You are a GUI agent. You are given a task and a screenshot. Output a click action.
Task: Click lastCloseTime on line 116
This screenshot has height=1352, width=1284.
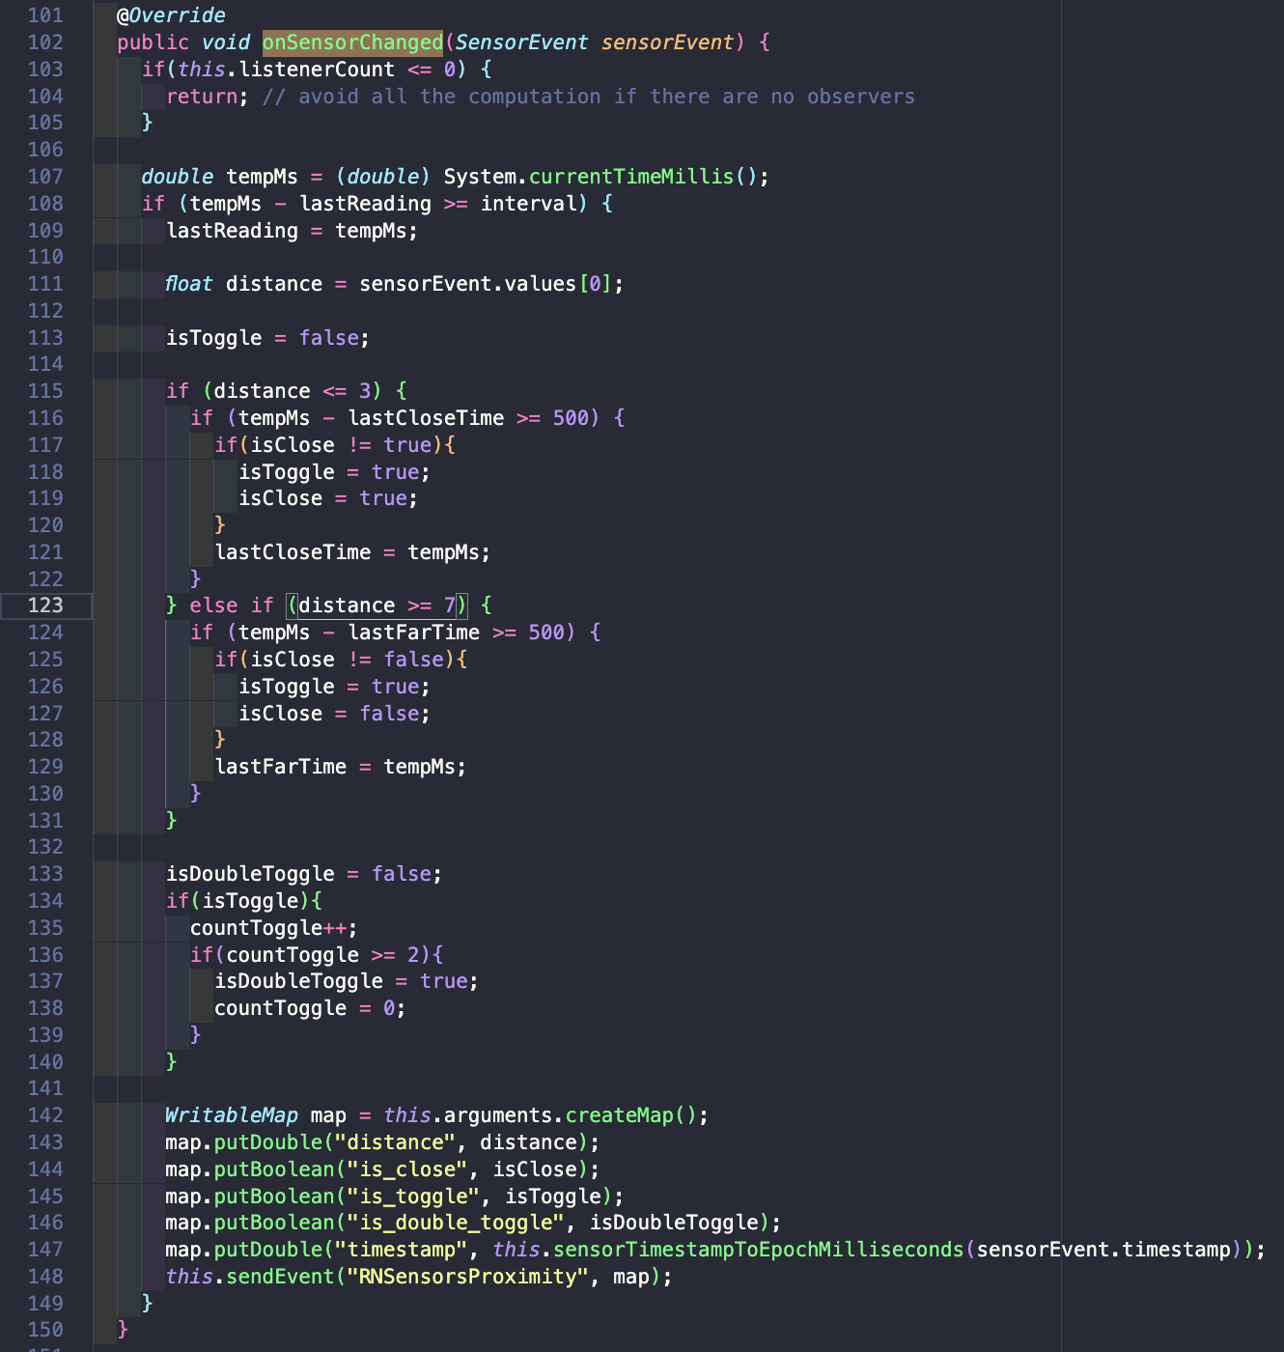(x=426, y=418)
